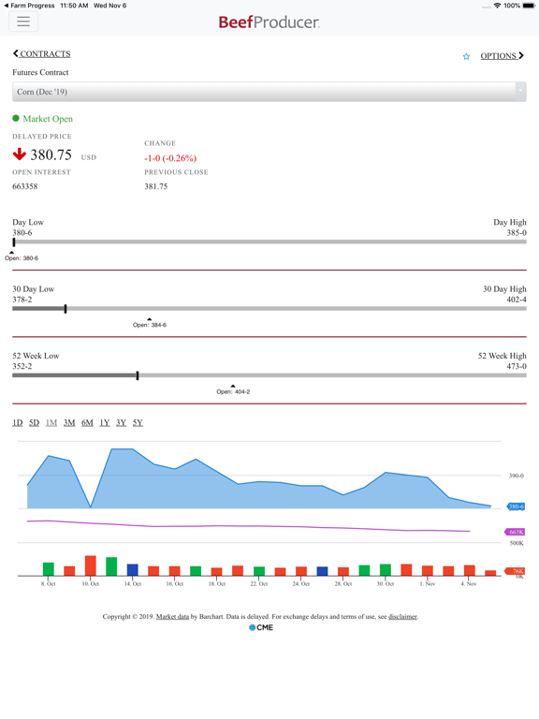Tap the red down-arrow price indicator

pos(20,154)
